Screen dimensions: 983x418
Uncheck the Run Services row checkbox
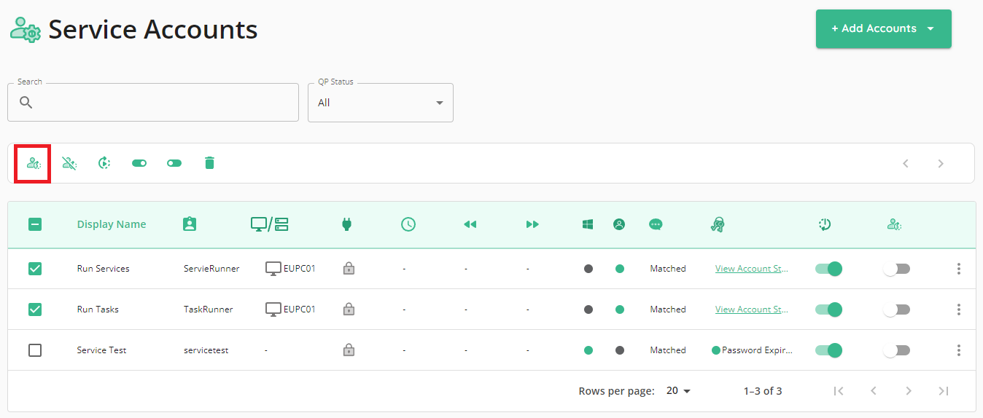point(35,269)
